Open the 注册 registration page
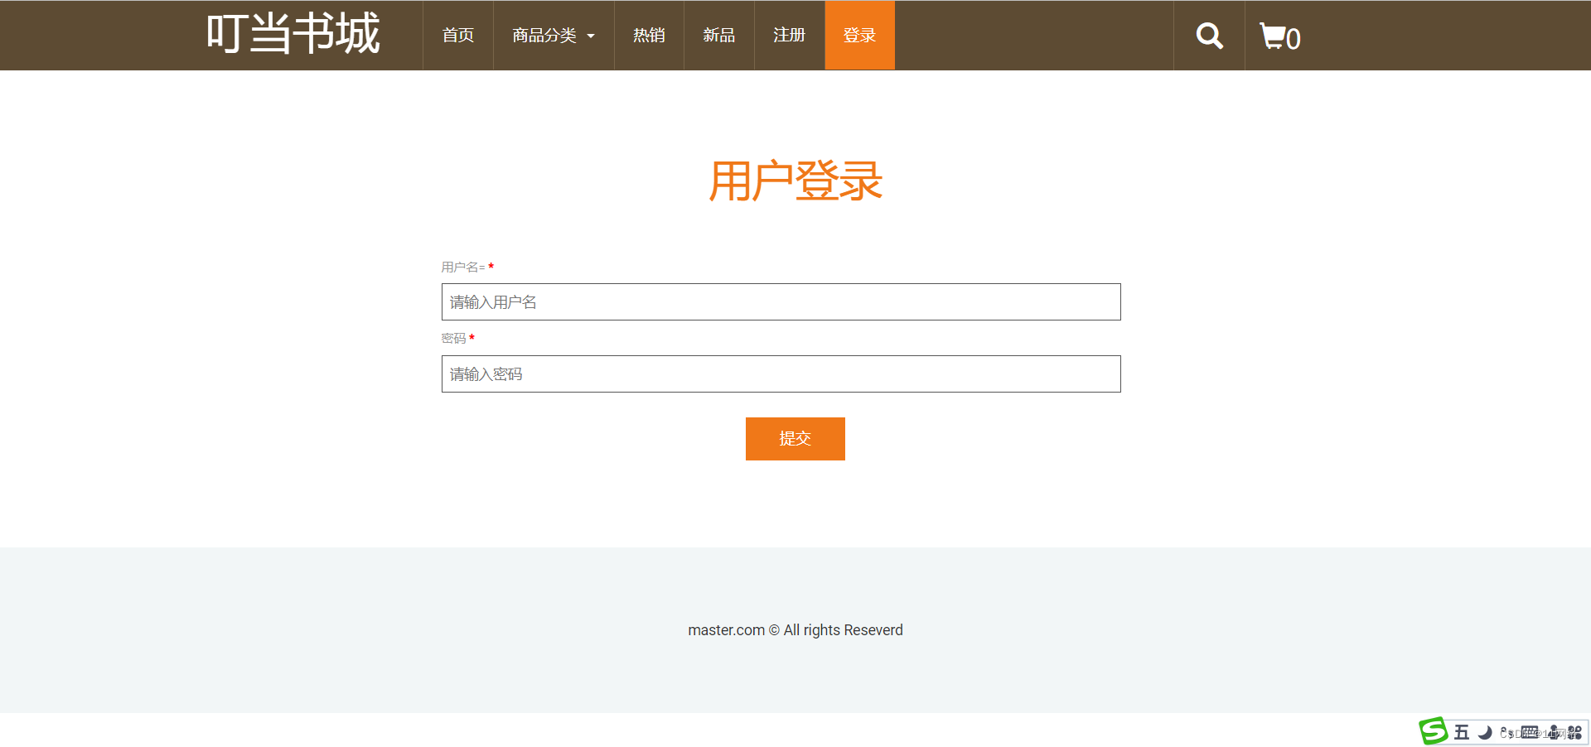Viewport: 1591px width, 747px height. click(x=788, y=35)
